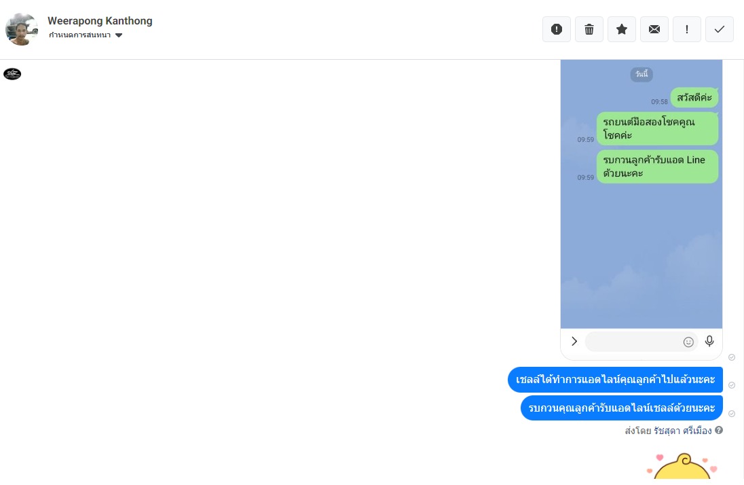This screenshot has height=485, width=744.
Task: Open Weerapong Kanthong's profile picture
Action: tap(22, 29)
